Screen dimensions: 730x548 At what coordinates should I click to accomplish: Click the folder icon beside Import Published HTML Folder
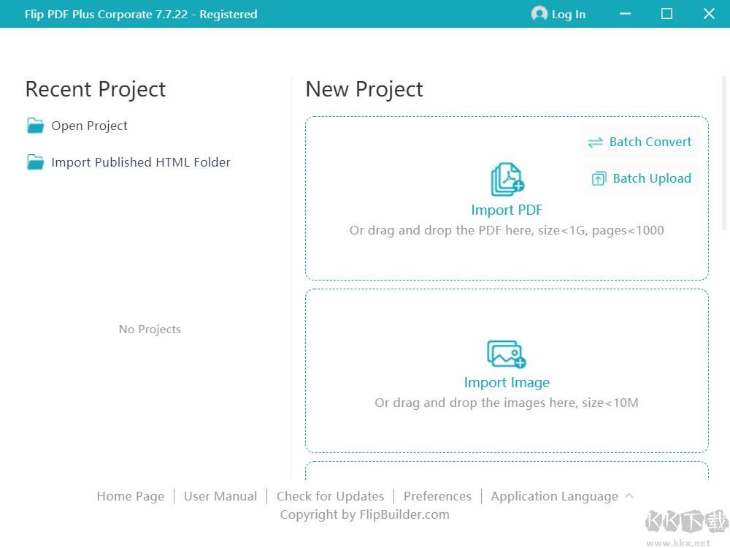(x=35, y=161)
